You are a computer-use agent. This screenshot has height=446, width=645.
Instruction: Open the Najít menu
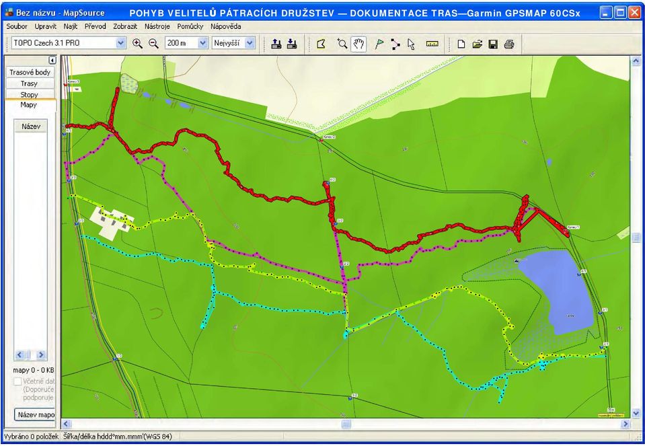pos(71,26)
